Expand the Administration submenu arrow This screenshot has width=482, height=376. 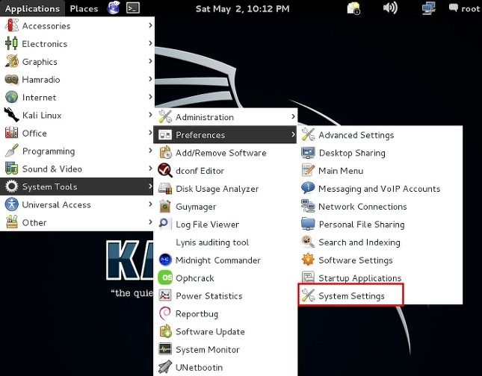tap(293, 116)
